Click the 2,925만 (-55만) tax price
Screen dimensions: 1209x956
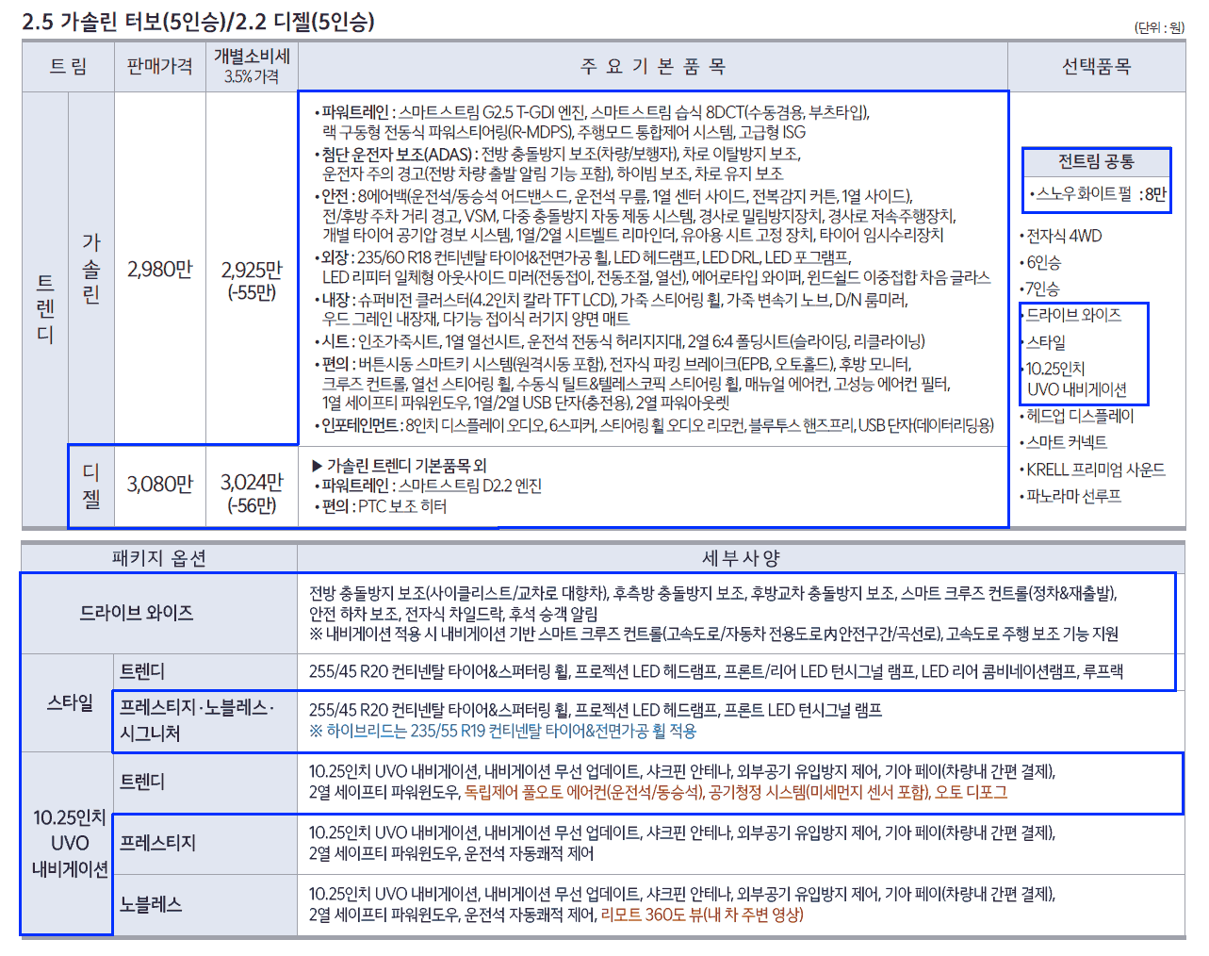point(252,280)
